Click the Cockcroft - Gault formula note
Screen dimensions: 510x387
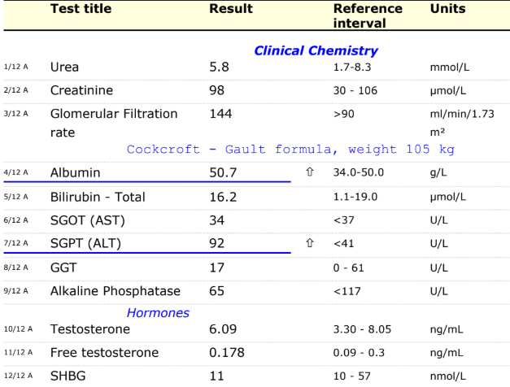click(x=290, y=150)
